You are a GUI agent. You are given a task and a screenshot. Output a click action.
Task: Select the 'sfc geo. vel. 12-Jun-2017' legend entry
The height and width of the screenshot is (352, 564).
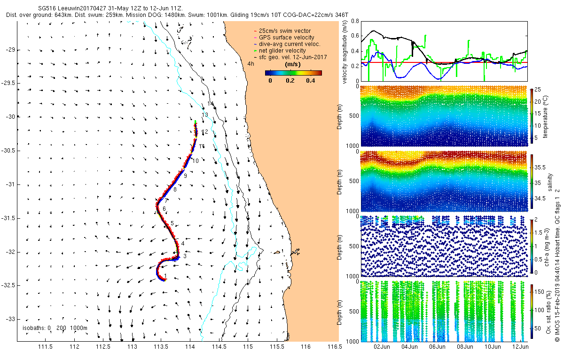pyautogui.click(x=293, y=57)
